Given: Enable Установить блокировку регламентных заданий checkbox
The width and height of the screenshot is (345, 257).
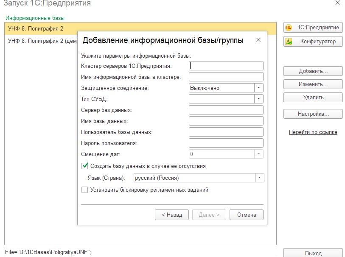Looking at the screenshot, I should click(85, 190).
